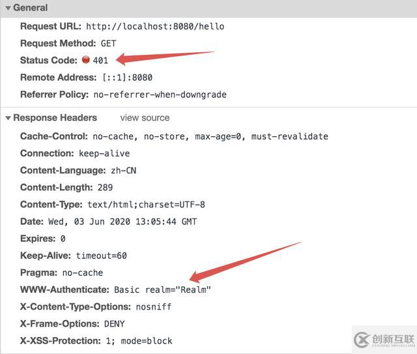The image size is (417, 354).
Task: Click the view source link
Action: [145, 118]
